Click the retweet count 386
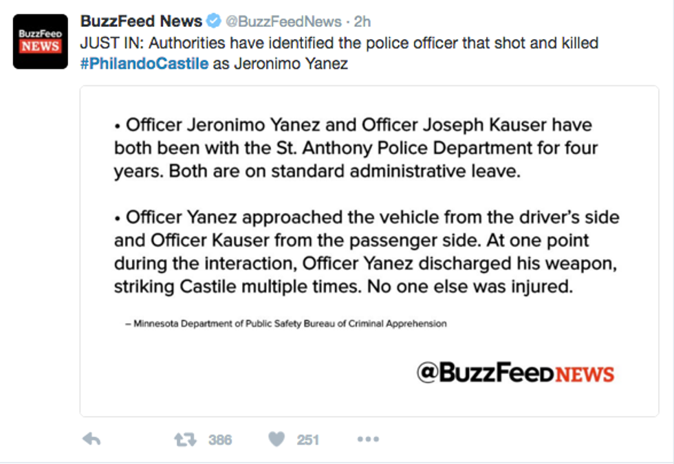Screen dimensions: 674x464 coord(220,440)
